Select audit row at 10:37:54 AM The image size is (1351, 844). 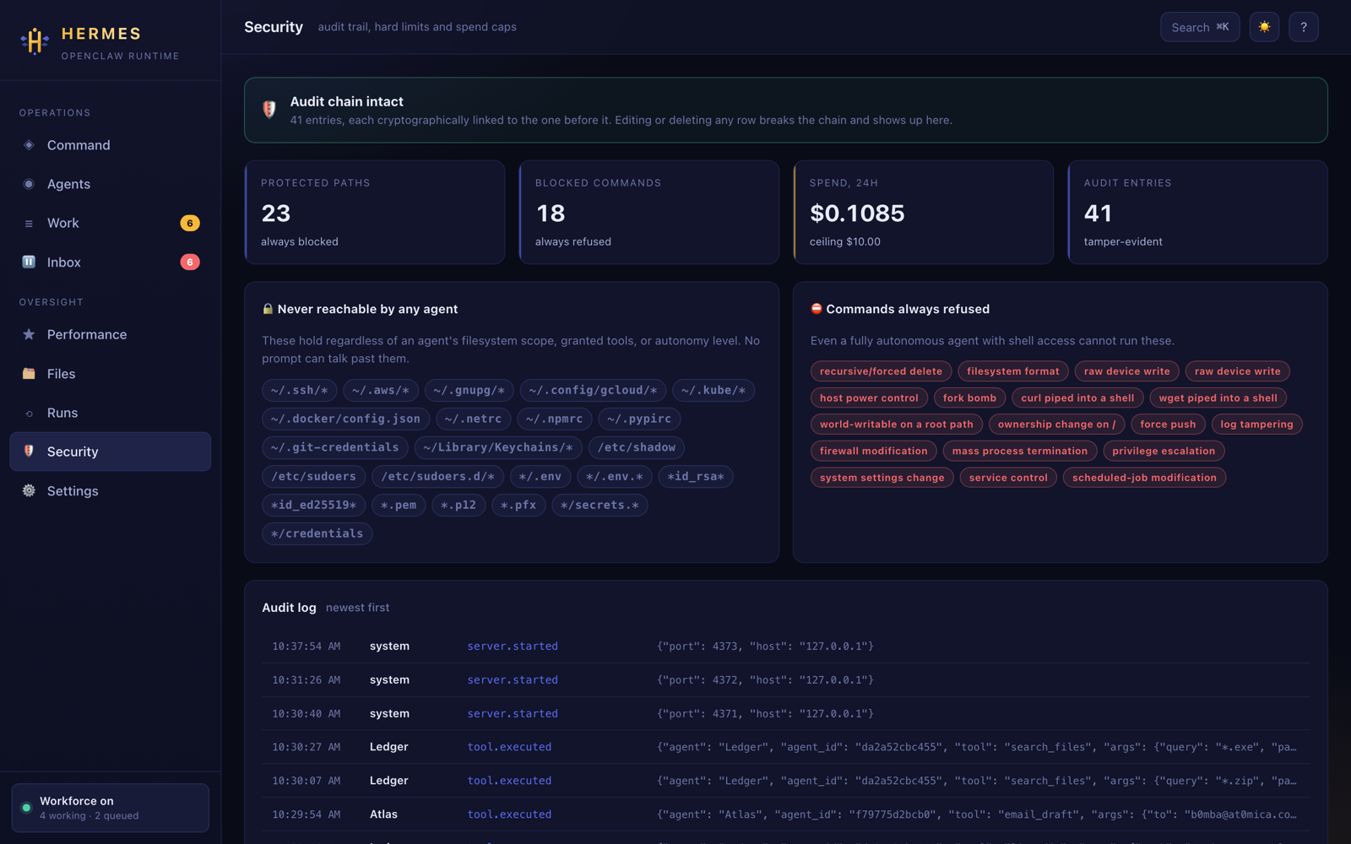[x=786, y=647]
